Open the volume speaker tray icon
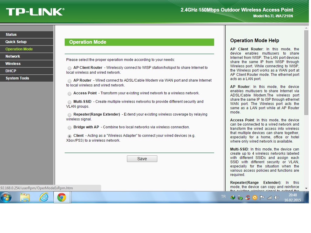The width and height of the screenshot is (311, 233). (x=276, y=197)
